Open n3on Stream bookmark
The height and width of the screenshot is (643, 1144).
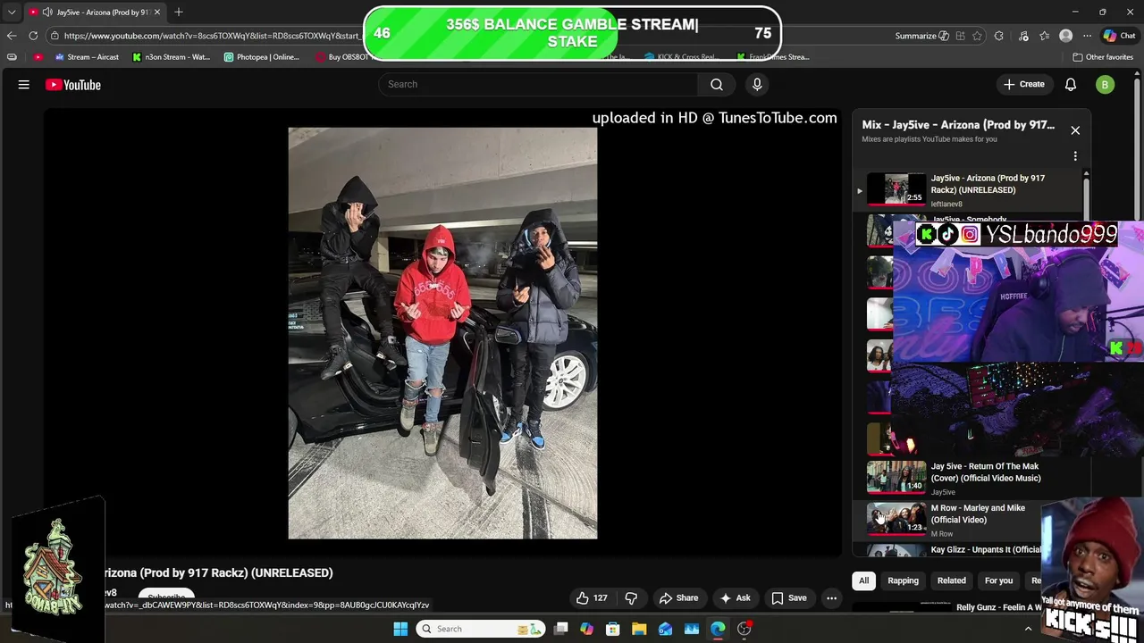click(x=171, y=57)
